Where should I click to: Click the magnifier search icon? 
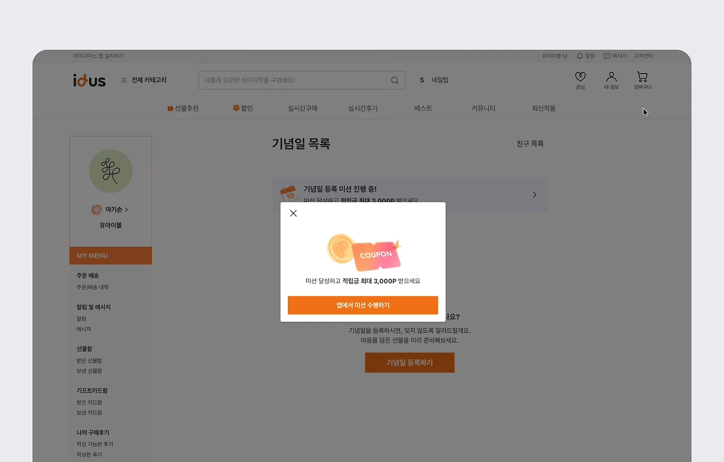[x=395, y=80]
